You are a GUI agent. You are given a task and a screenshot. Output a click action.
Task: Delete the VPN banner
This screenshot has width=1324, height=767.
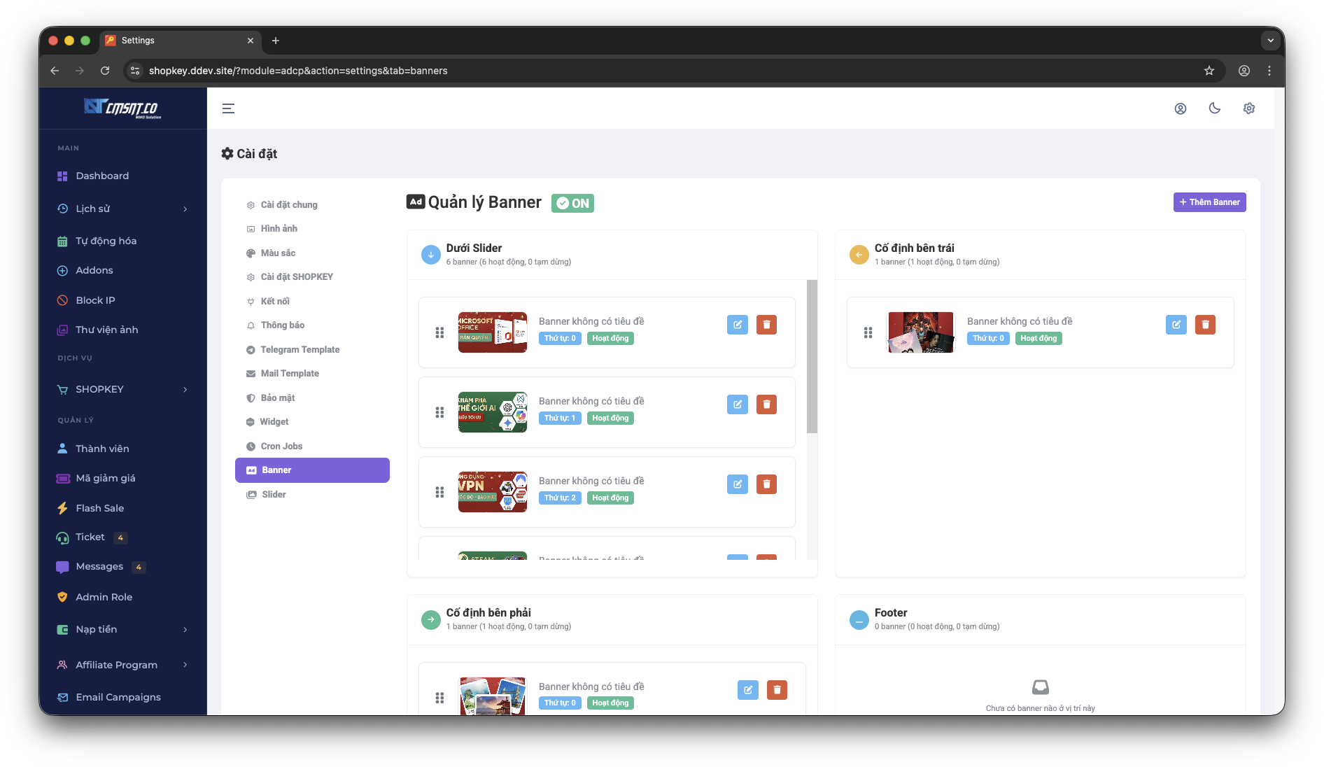click(766, 484)
